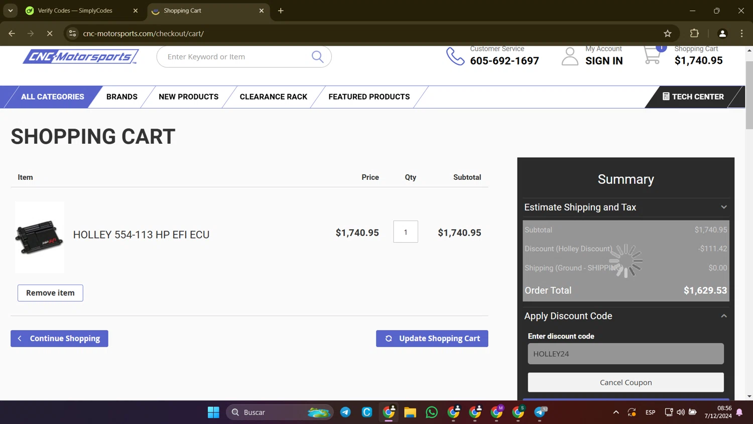The image size is (753, 424).
Task: Click Continue Shopping button
Action: click(59, 339)
